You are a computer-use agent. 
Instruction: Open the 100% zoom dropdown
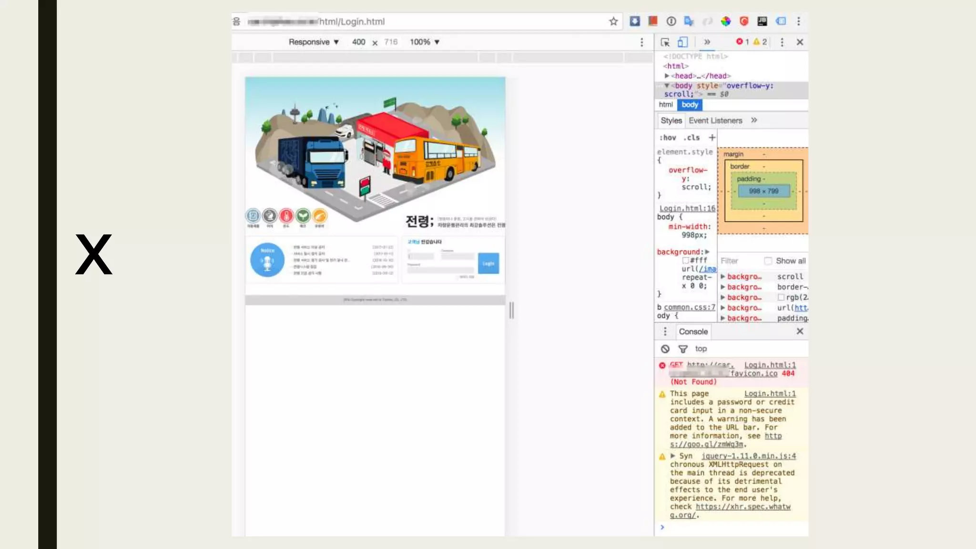pos(424,42)
